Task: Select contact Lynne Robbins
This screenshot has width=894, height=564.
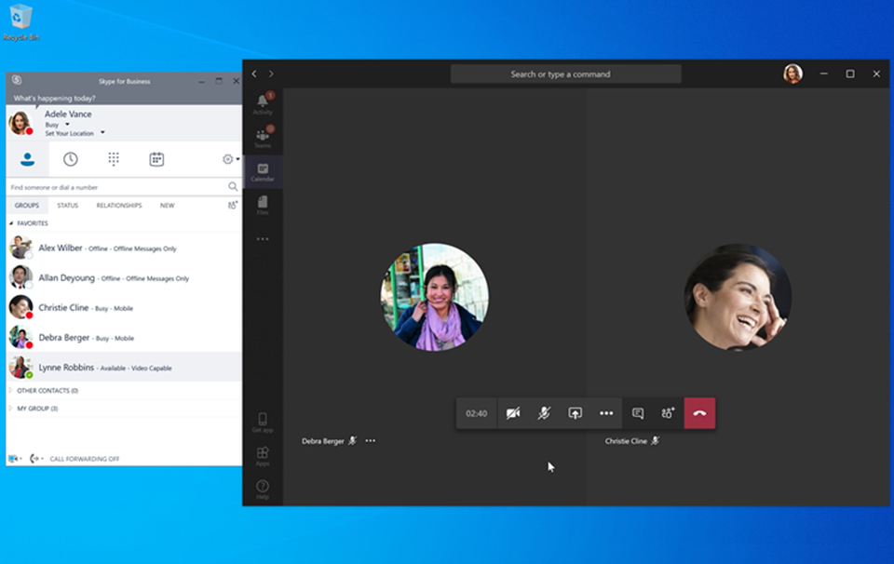Action: pyautogui.click(x=124, y=368)
